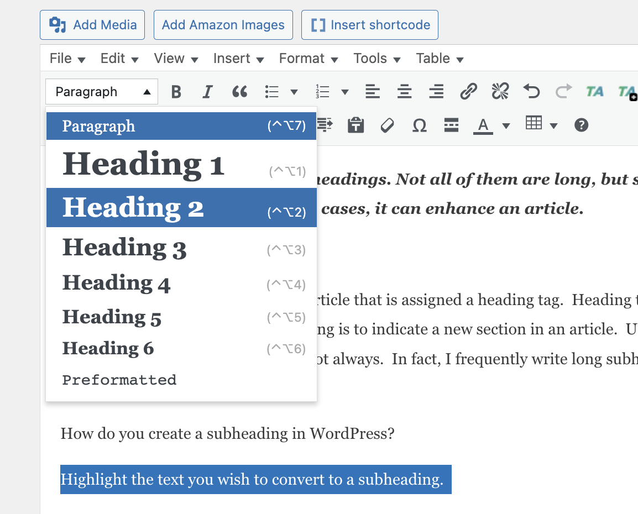Open special characters with the omega icon
The width and height of the screenshot is (638, 514).
coord(420,125)
